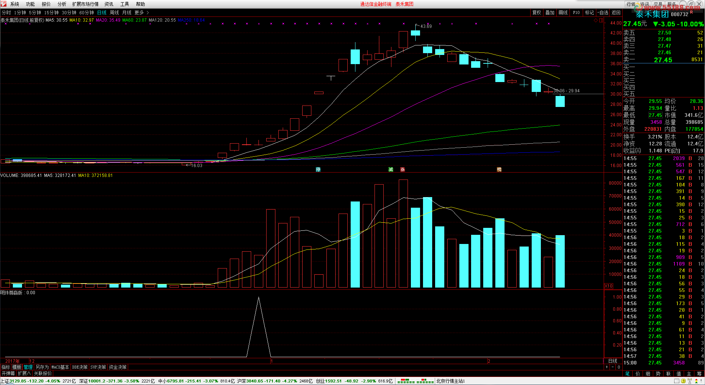Image resolution: width=705 pixels, height=385 pixels.
Task: Click the 画线 drawing tools button
Action: coord(563,12)
